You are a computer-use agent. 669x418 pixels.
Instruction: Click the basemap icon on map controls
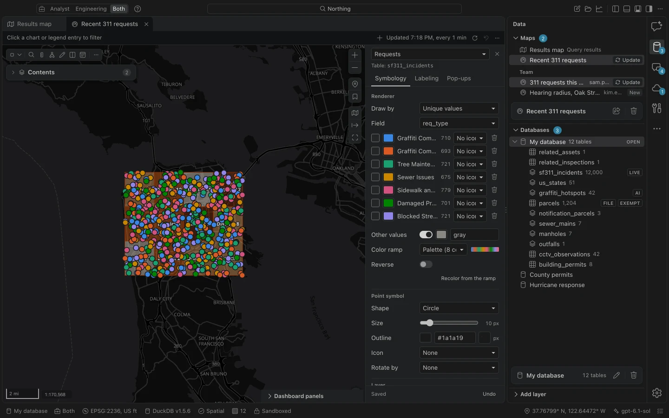355,113
